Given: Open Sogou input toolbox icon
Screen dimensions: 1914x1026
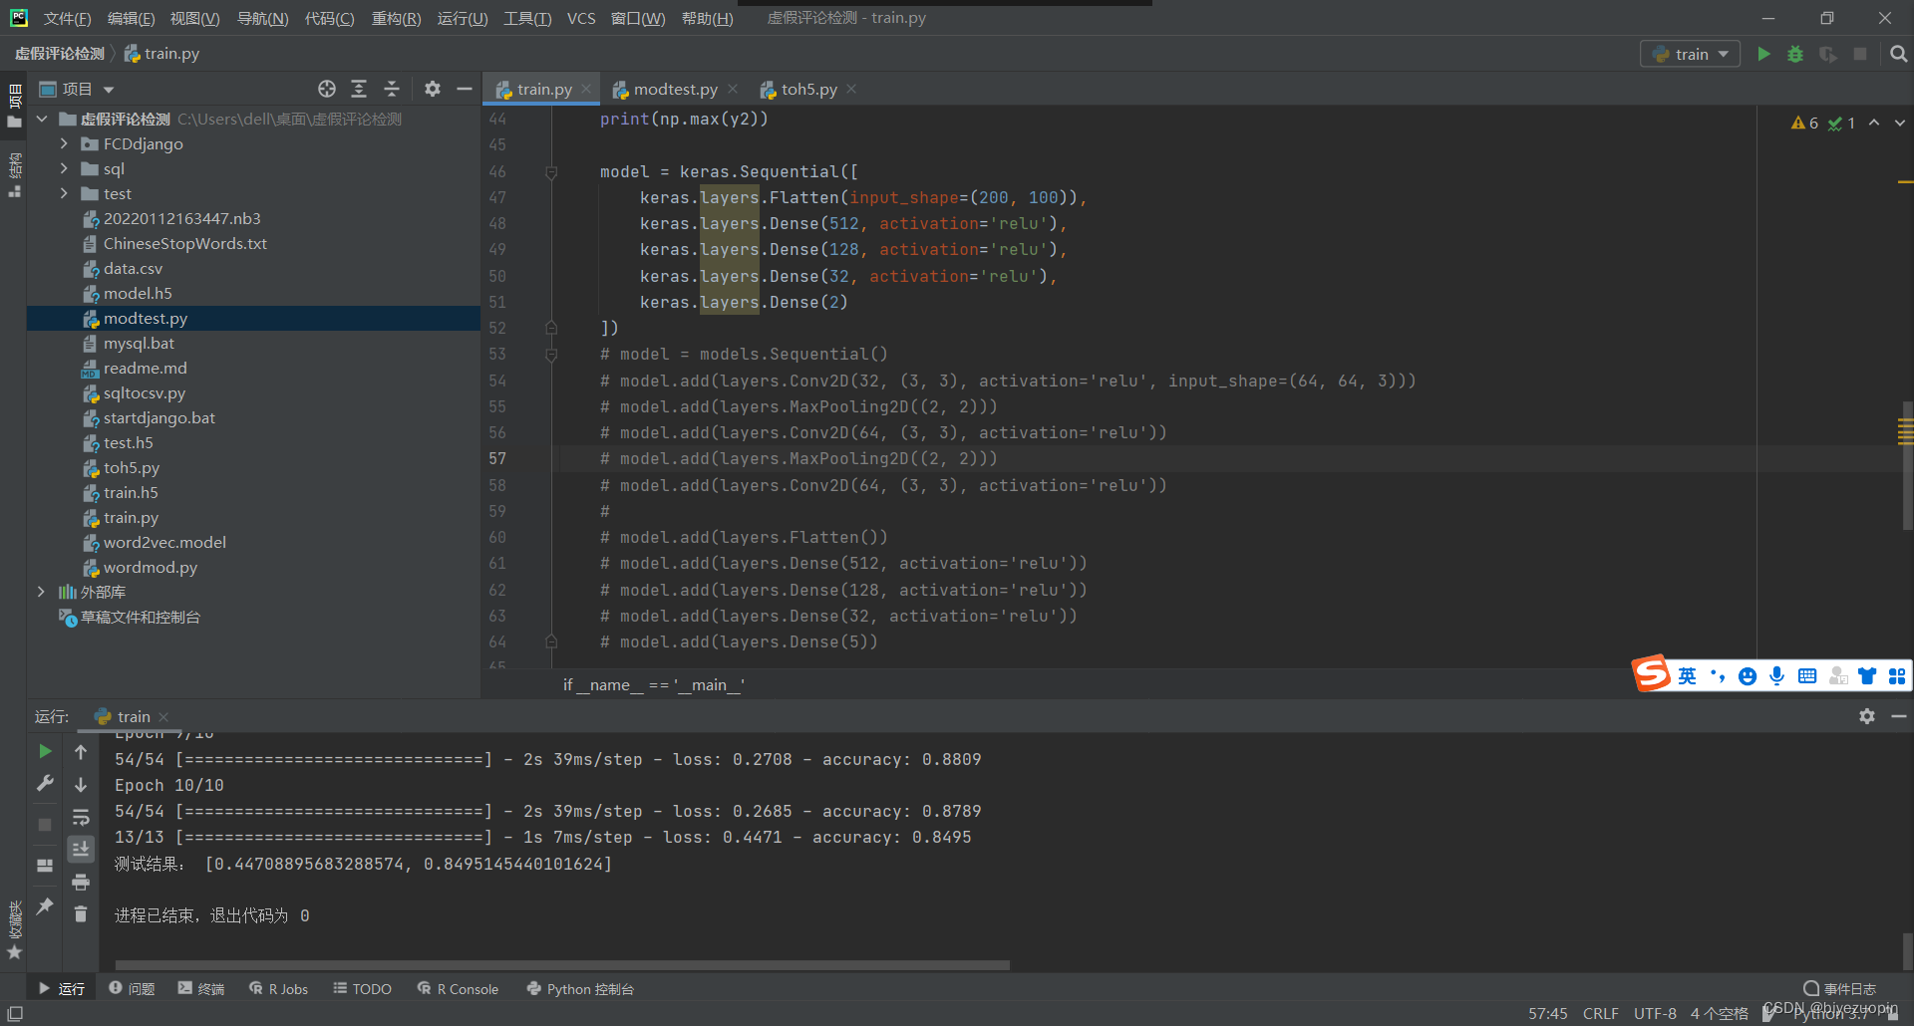Looking at the screenshot, I should point(1897,676).
